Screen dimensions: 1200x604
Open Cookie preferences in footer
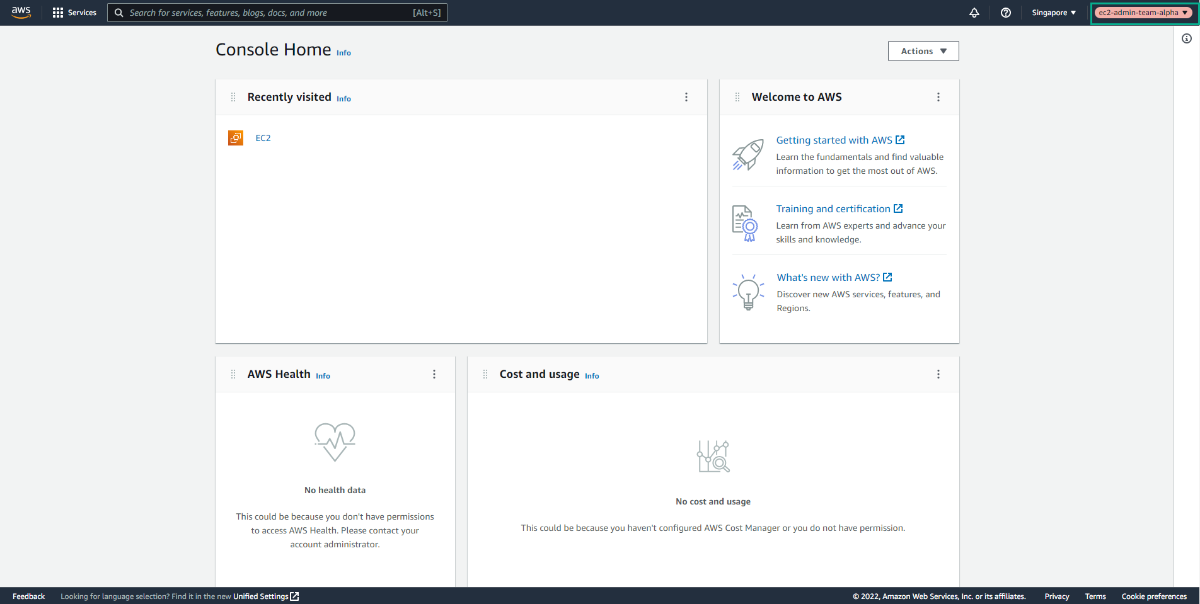[1154, 596]
